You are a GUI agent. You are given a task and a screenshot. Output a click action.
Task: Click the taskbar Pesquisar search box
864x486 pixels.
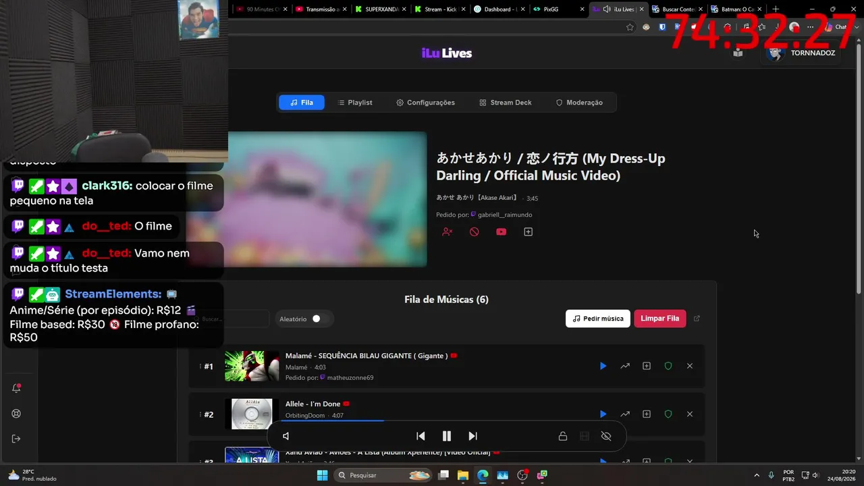pos(383,475)
